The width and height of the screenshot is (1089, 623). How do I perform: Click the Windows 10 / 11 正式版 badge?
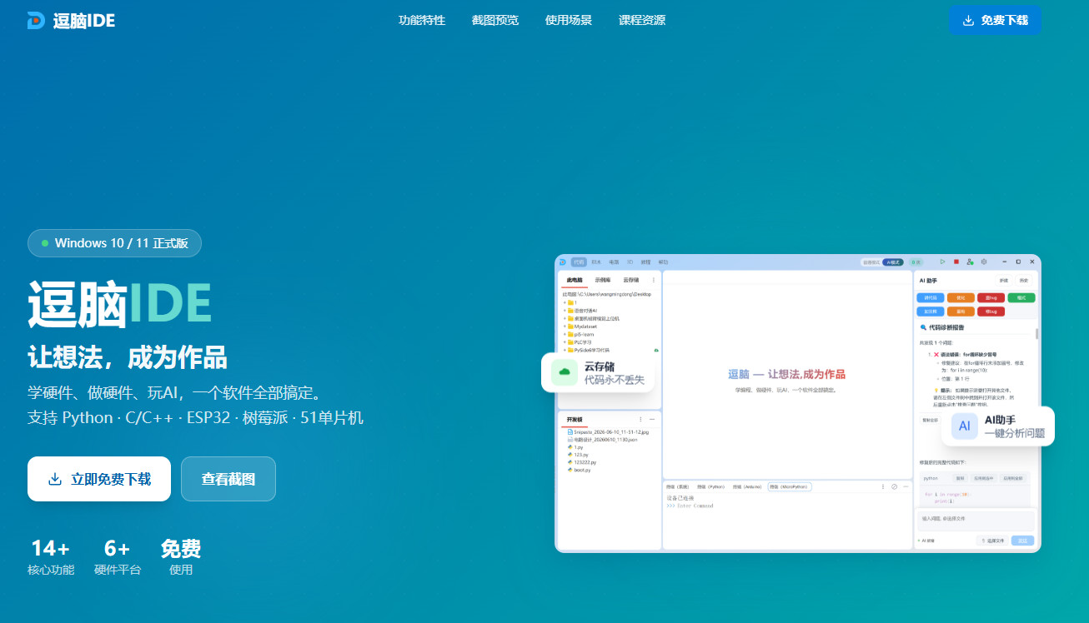coord(114,243)
